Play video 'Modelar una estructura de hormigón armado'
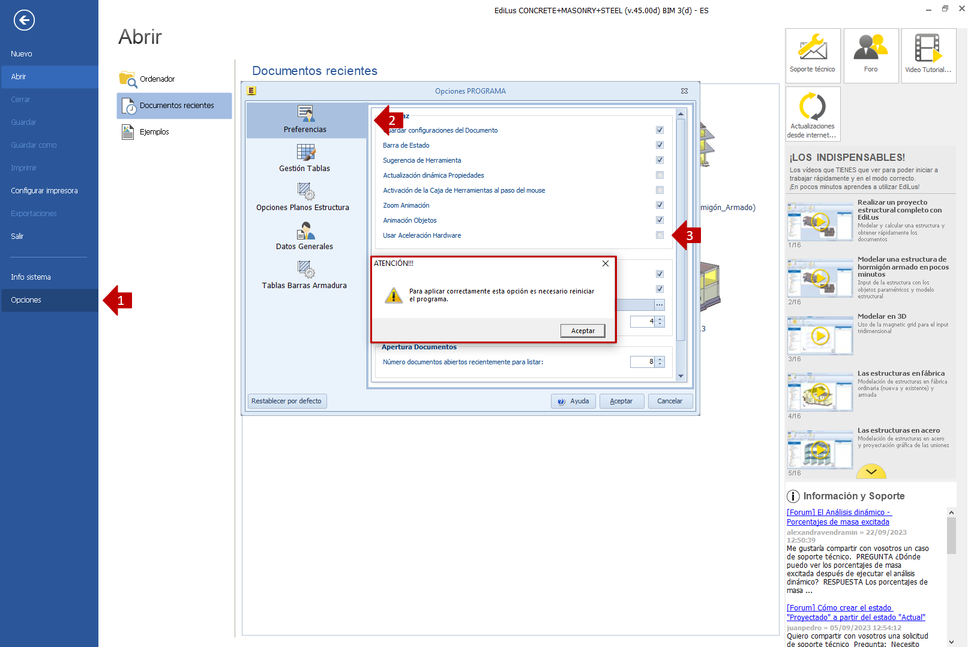 (820, 278)
